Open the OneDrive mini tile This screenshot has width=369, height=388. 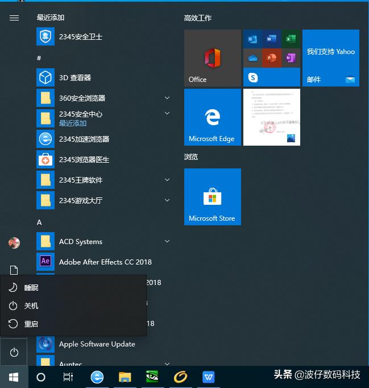252,58
